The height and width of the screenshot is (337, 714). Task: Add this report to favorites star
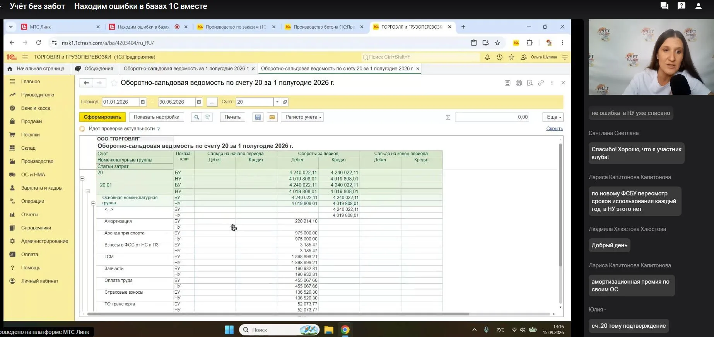[114, 83]
